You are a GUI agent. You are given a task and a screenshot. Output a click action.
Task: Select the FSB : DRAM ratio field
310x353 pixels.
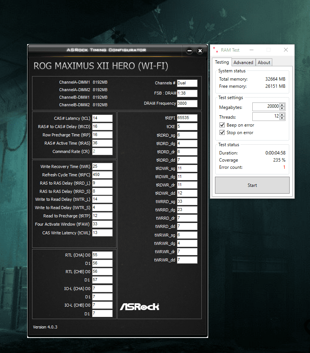(187, 93)
